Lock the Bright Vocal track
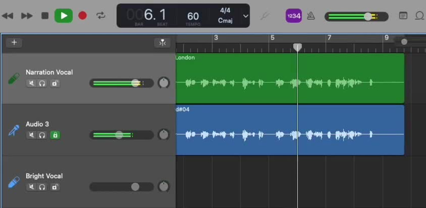Image resolution: width=426 pixels, height=208 pixels. [55, 187]
